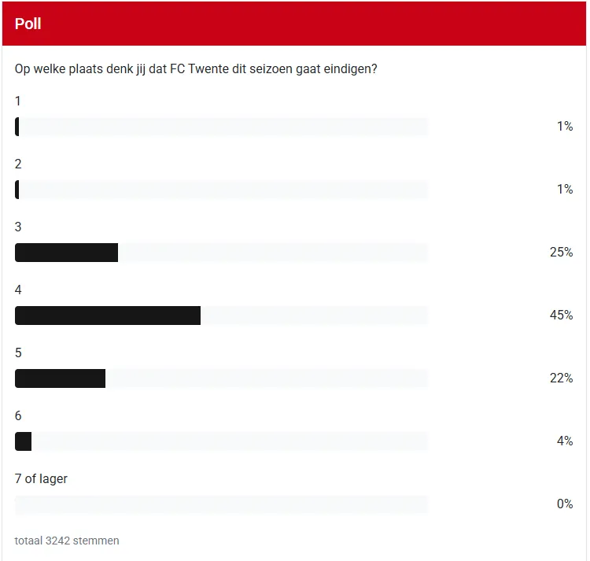Screen dimensions: 590x561
Task: Click the red Poll header title
Action: 28,24
